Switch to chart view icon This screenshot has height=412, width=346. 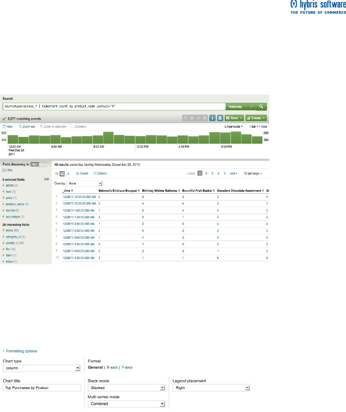[x=68, y=174]
